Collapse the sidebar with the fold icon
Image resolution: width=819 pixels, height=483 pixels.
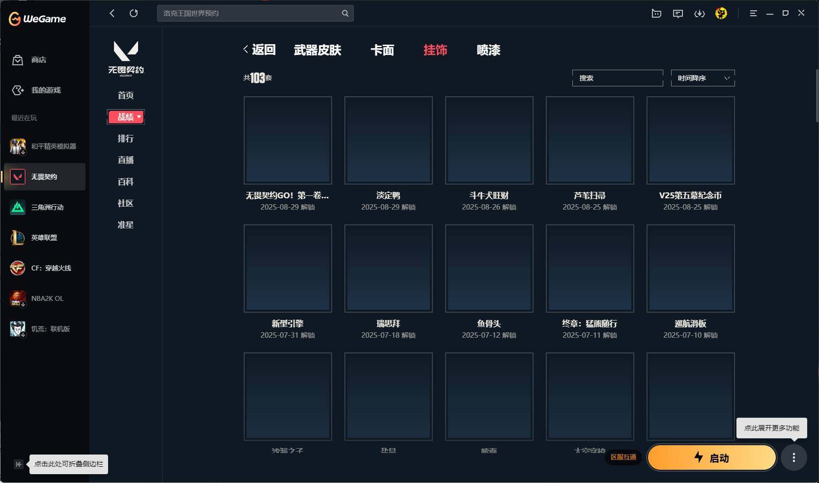[x=19, y=464]
